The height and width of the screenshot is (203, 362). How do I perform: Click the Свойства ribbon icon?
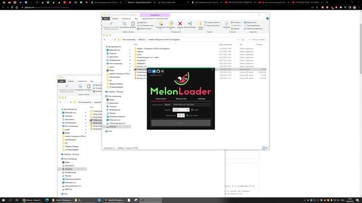226,25
